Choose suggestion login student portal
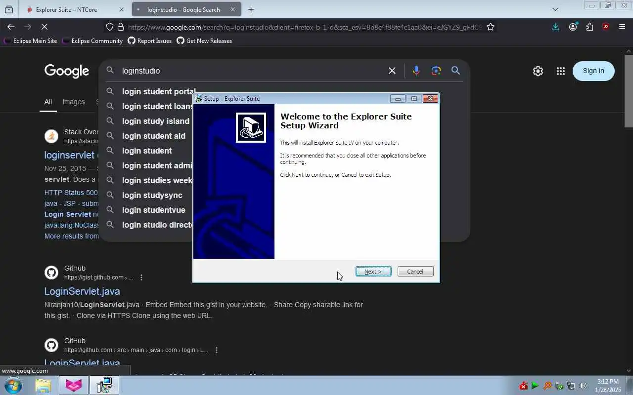This screenshot has height=395, width=633. pos(159,91)
